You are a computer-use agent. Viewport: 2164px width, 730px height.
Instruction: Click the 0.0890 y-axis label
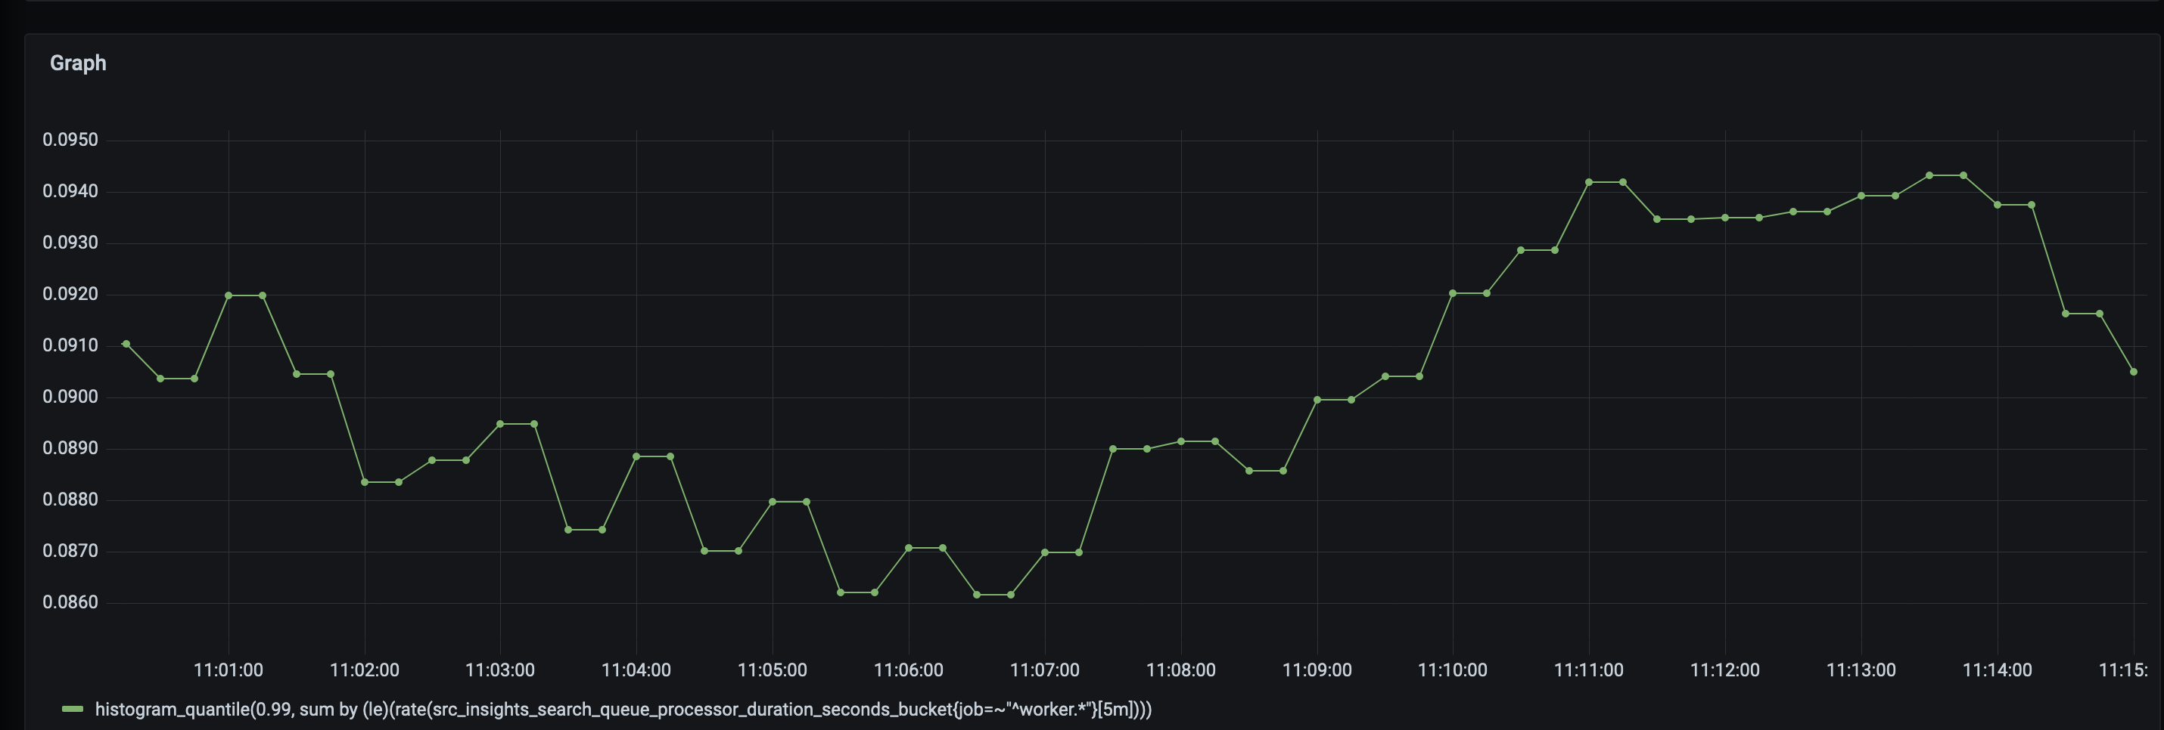pos(70,448)
